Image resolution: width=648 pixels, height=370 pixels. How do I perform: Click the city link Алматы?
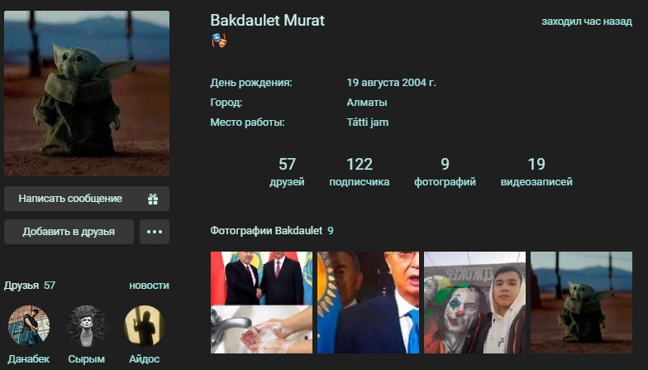367,103
